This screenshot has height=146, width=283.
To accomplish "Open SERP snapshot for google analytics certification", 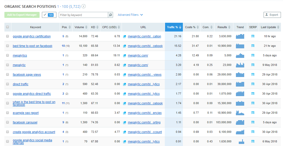I will (253, 36).
